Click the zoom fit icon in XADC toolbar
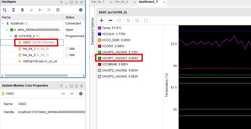Viewport: 251px width, 129px height. (146, 20)
